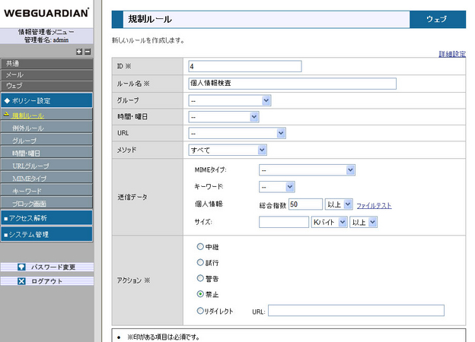
Task: Click the redirect URL input field
Action: click(355, 310)
